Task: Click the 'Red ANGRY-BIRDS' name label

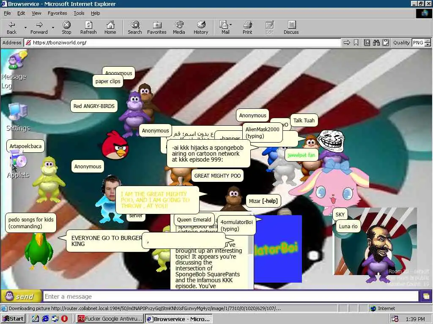Action: (x=94, y=106)
